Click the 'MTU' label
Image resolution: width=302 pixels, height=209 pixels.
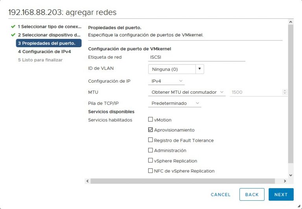click(x=93, y=92)
